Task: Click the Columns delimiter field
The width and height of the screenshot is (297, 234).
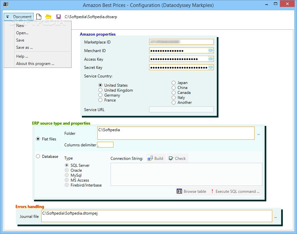Action: (105, 145)
